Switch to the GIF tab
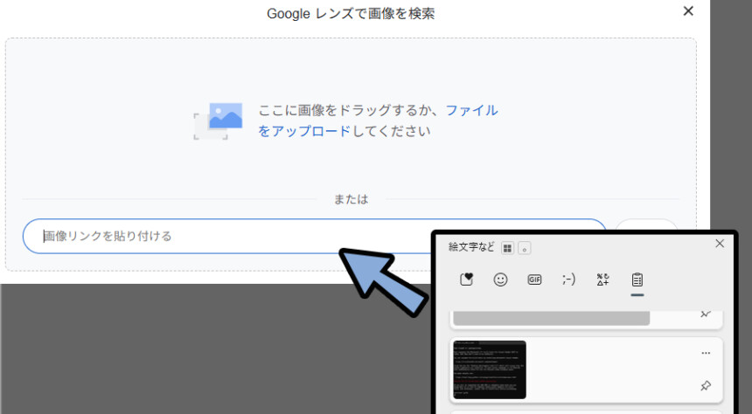This screenshot has height=414, width=752. pyautogui.click(x=534, y=279)
